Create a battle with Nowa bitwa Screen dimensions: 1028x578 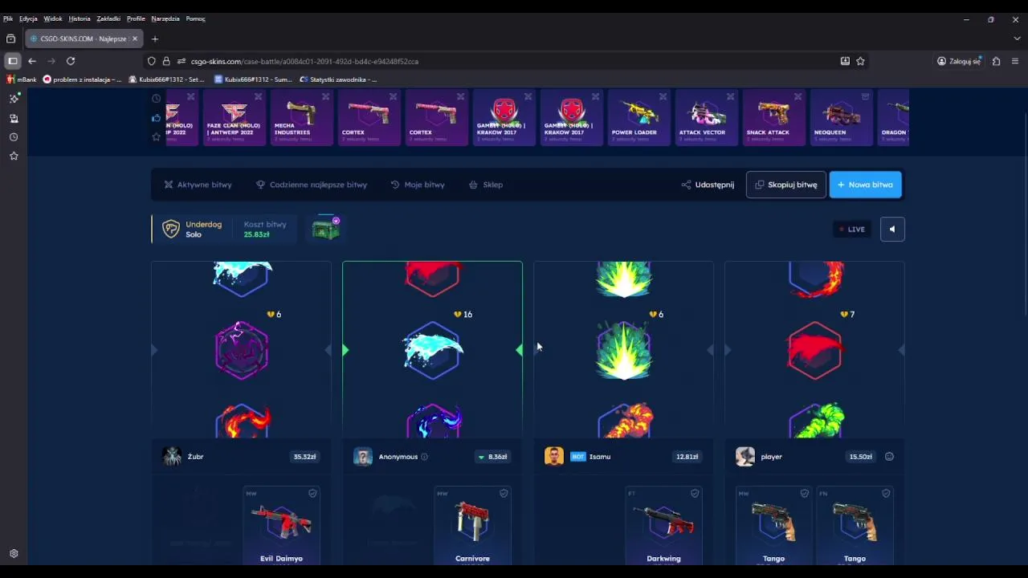866,185
